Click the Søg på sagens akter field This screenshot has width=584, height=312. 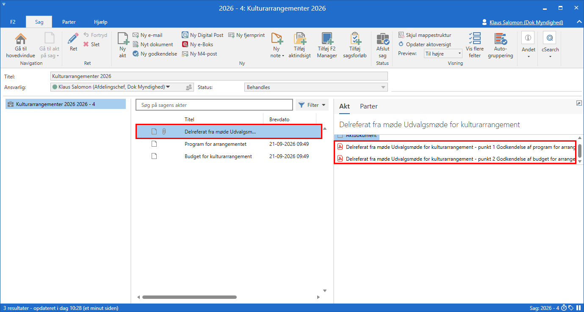click(214, 105)
